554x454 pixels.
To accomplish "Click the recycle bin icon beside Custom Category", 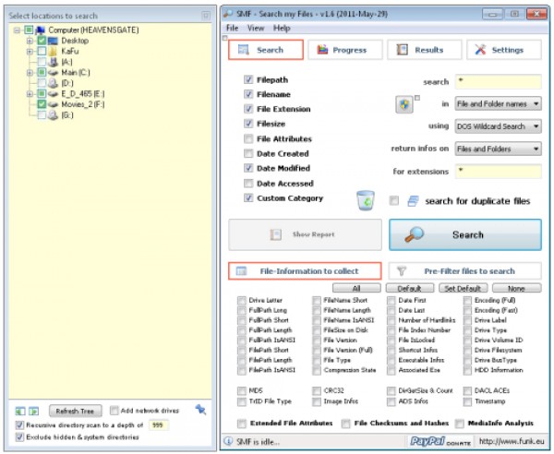I will pos(366,200).
